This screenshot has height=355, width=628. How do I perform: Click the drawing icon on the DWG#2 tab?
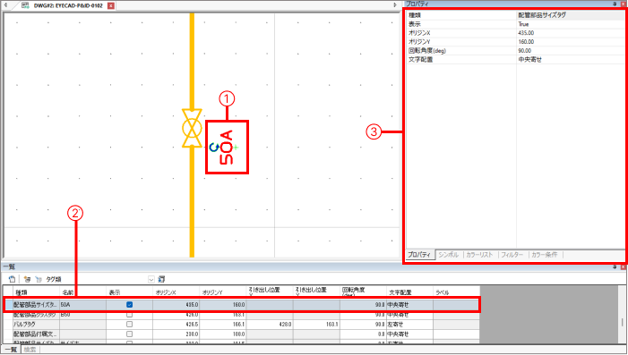tap(25, 5)
